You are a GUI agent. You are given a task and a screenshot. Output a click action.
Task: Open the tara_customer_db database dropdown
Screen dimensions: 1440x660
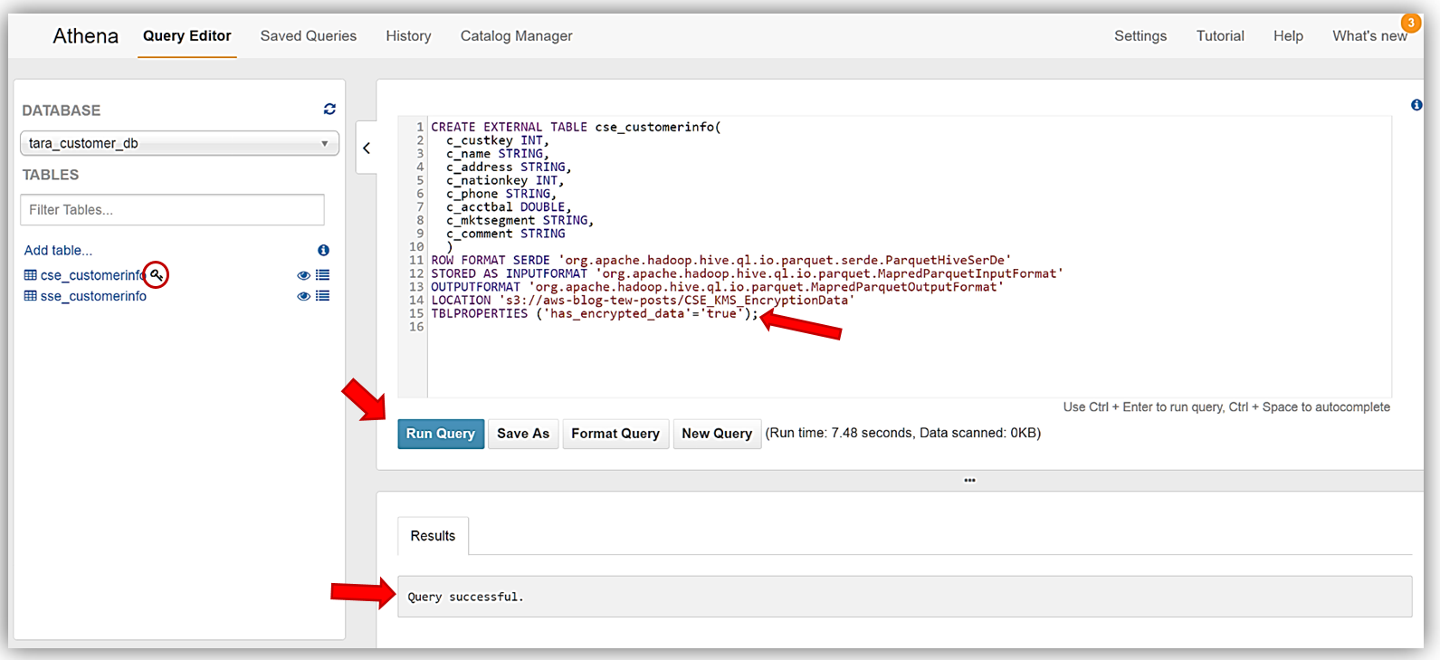point(179,143)
